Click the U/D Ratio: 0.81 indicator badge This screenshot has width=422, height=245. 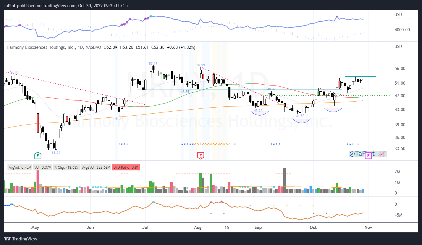tap(126, 167)
